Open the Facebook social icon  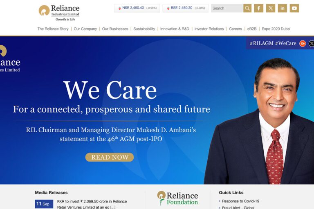pos(259,8)
